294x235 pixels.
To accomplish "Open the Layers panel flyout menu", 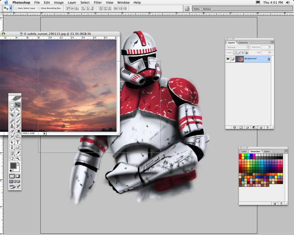I will [272, 42].
